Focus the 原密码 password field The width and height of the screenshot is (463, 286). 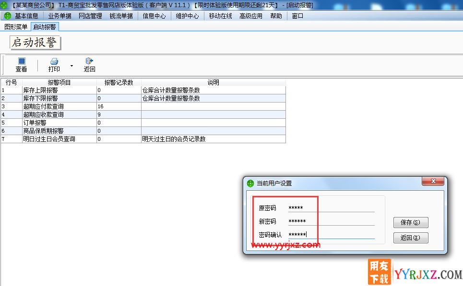coord(332,208)
